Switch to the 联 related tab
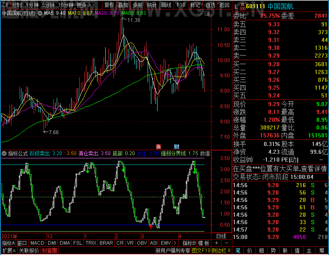 285,250
